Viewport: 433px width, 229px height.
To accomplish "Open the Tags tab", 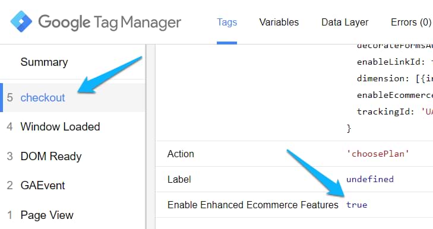I will [227, 22].
